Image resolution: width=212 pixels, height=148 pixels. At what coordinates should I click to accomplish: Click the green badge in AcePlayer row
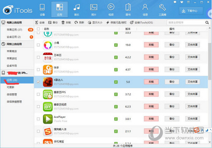pos(116,119)
